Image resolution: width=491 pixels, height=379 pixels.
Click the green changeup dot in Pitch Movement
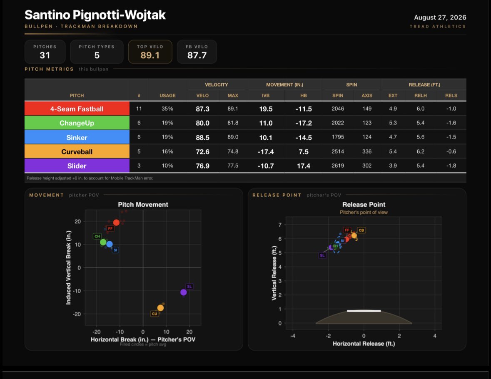103,242
